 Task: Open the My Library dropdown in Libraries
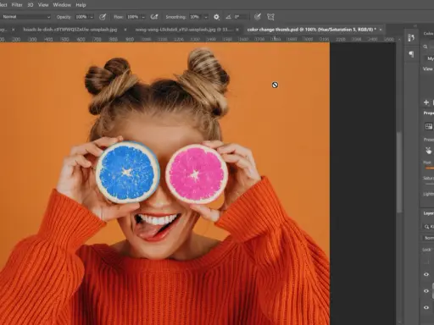(429, 58)
